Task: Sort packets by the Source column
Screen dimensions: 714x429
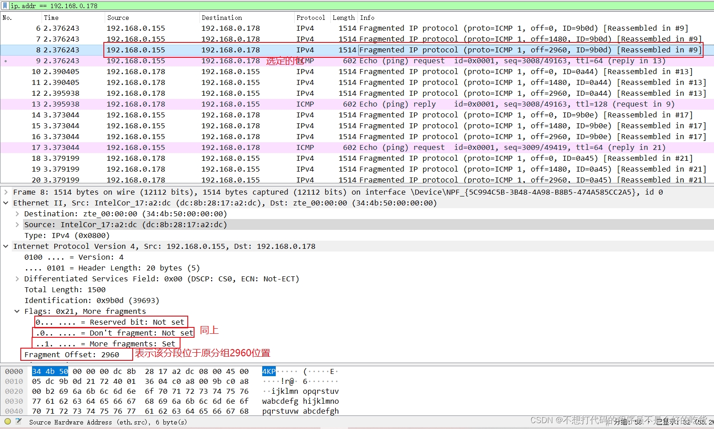Action: pos(152,18)
